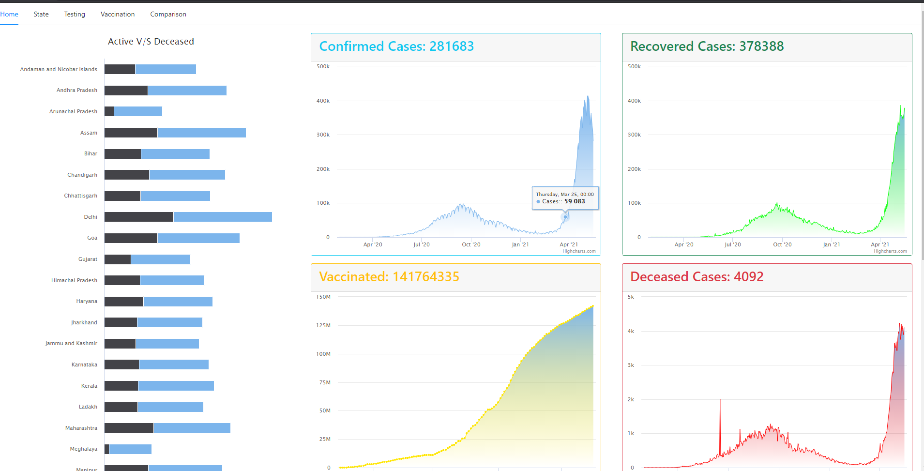Click the Deceased Cases heading
The width and height of the screenshot is (924, 471).
tap(697, 276)
